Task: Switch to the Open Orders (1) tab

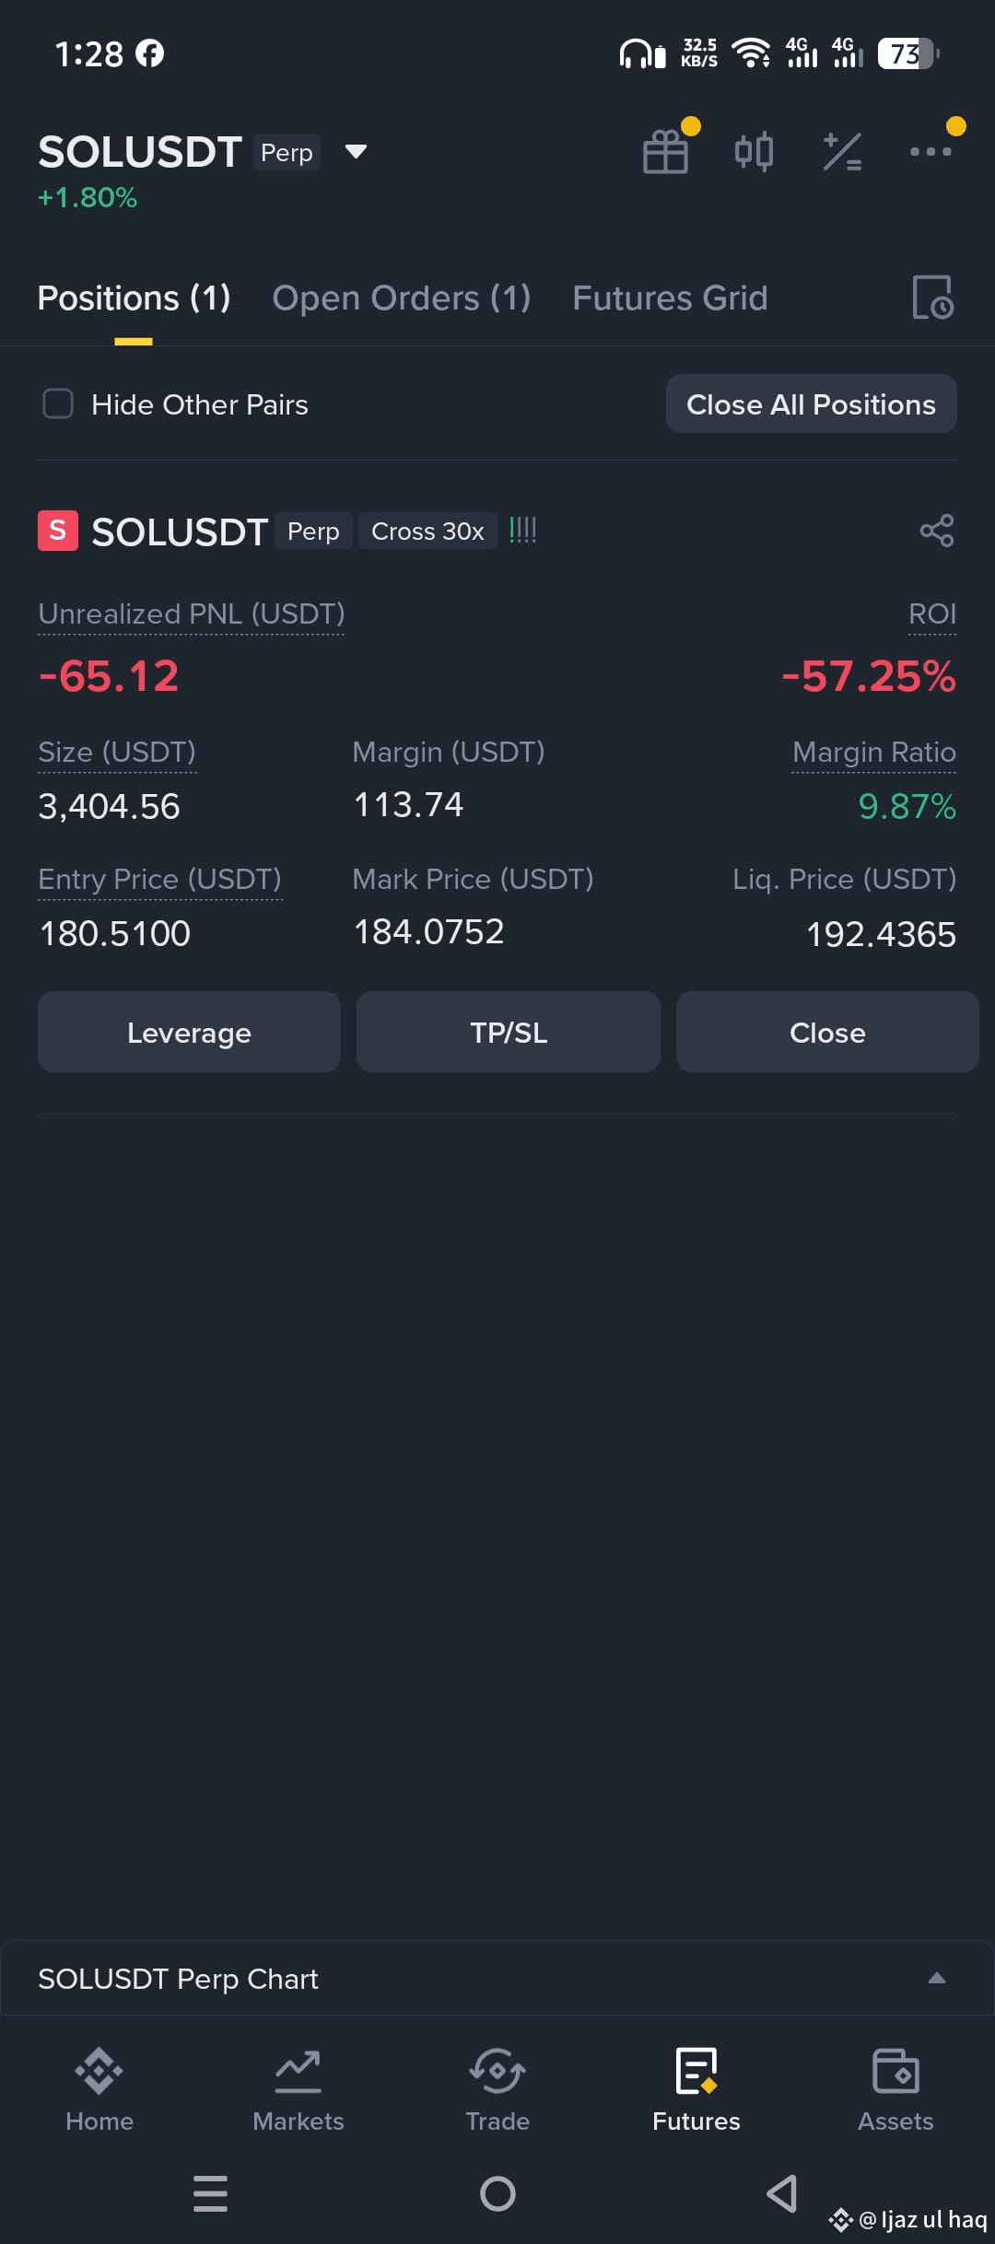Action: (402, 298)
